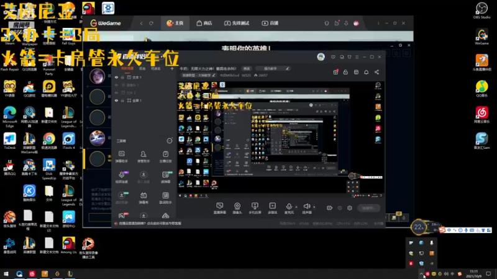Open the hamburger menu in companion title bar
Image resolution: width=497 pixels, height=279 pixels.
coord(357,57)
